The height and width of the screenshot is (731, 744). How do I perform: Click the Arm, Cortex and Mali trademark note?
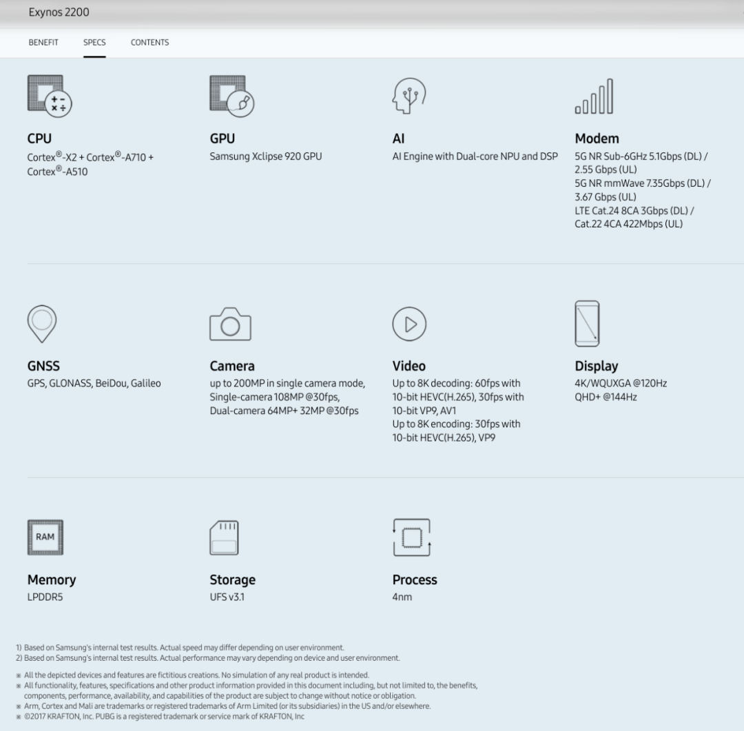[x=223, y=706]
